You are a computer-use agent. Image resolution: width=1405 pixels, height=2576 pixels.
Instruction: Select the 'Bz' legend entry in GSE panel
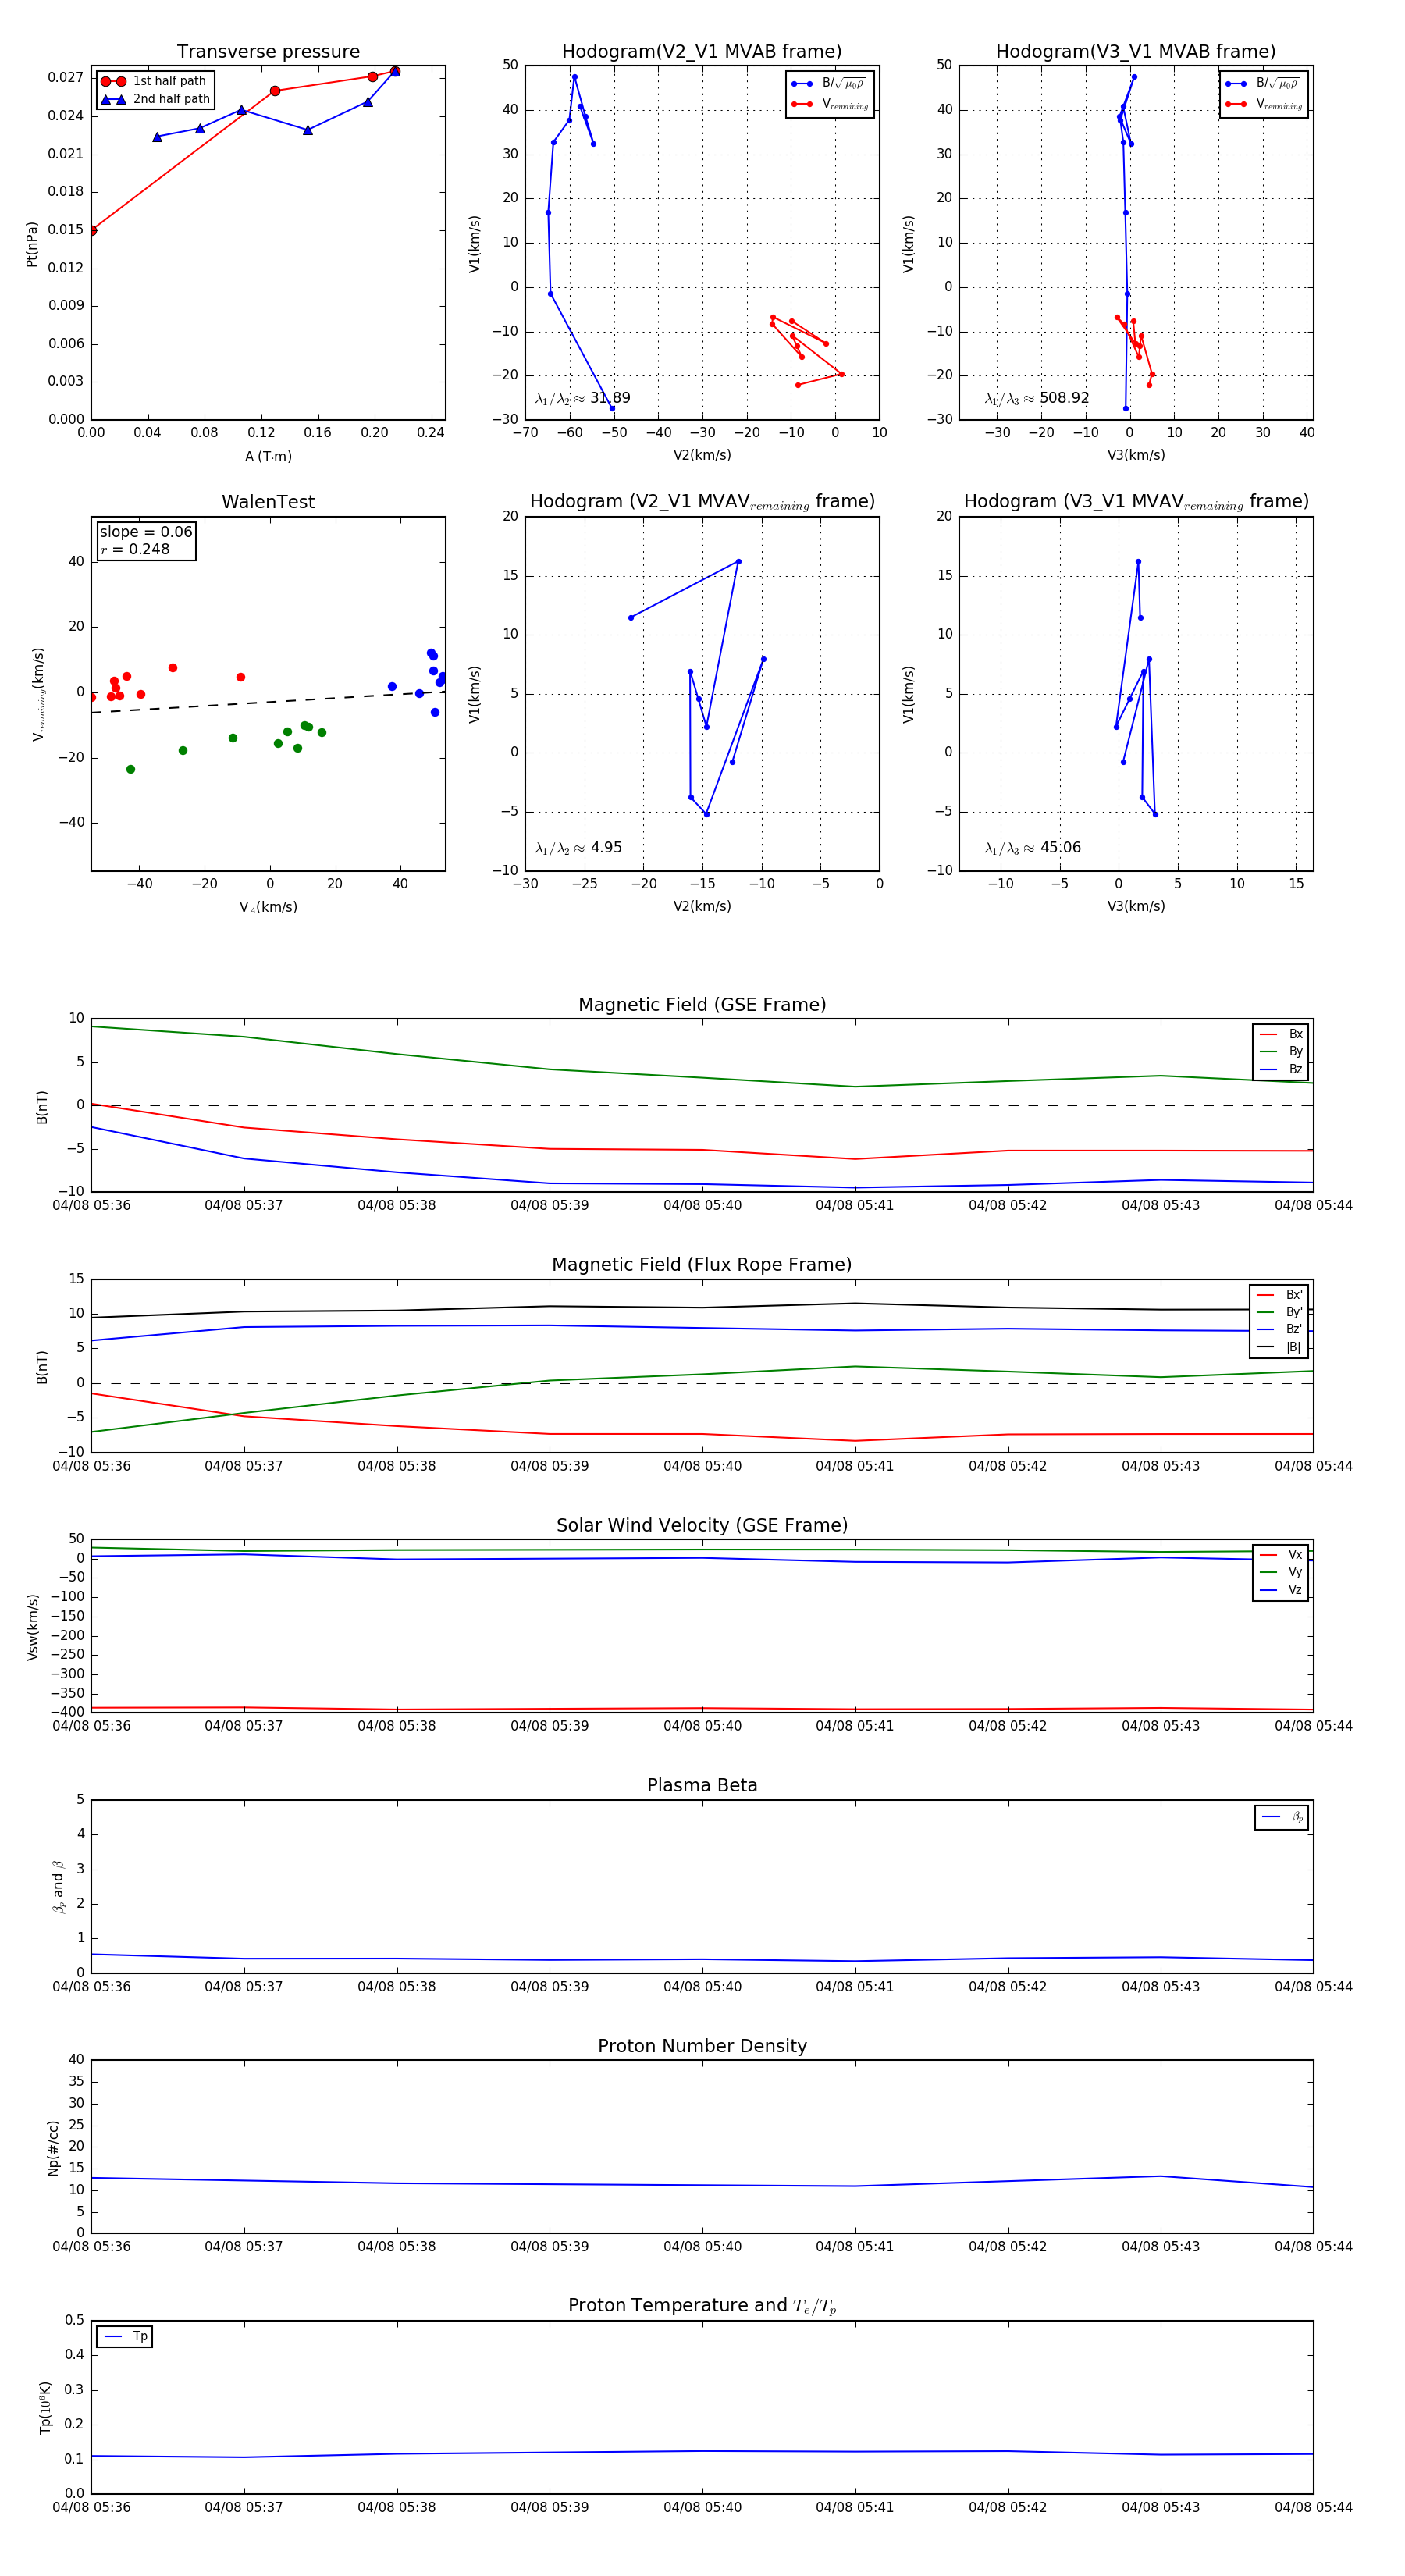[x=1281, y=1069]
